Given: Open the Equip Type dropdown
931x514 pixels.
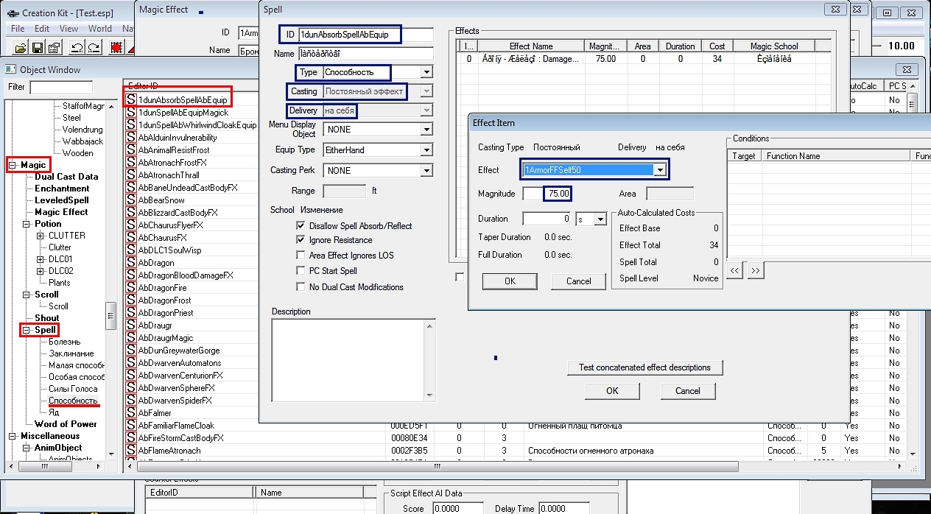Looking at the screenshot, I should click(426, 150).
